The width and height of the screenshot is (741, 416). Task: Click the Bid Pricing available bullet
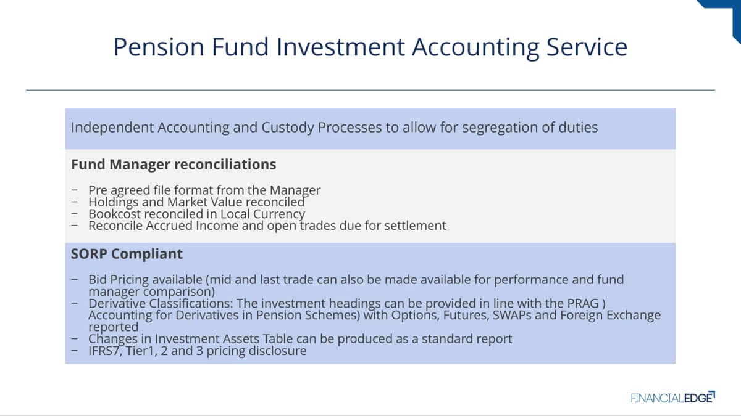pos(356,285)
